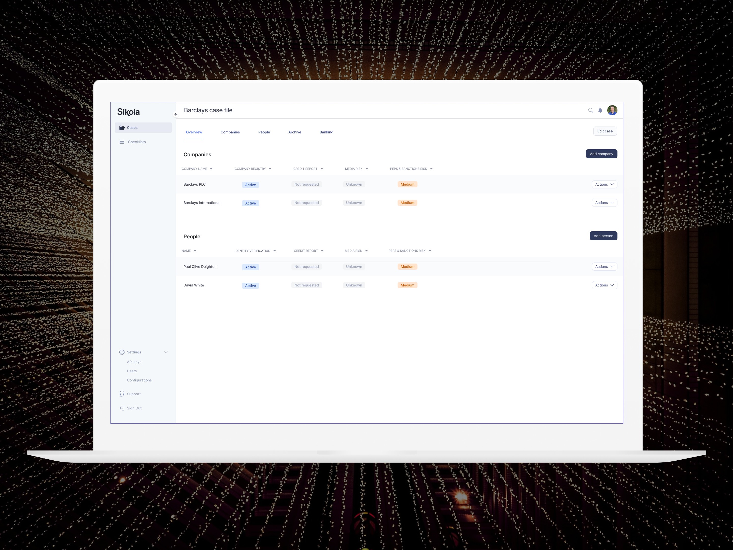
Task: Select David White name
Action: [x=193, y=285]
